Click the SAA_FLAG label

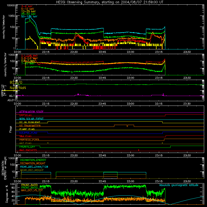pyautogui.click(x=25, y=136)
